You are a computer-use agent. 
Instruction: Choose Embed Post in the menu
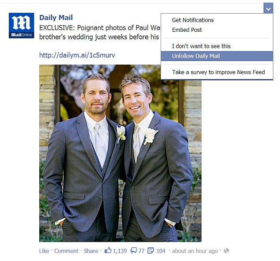[187, 30]
